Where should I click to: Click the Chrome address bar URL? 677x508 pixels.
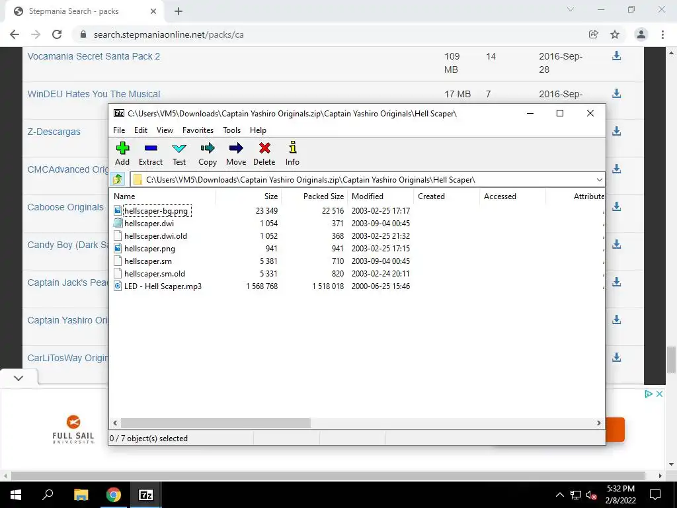(x=169, y=34)
